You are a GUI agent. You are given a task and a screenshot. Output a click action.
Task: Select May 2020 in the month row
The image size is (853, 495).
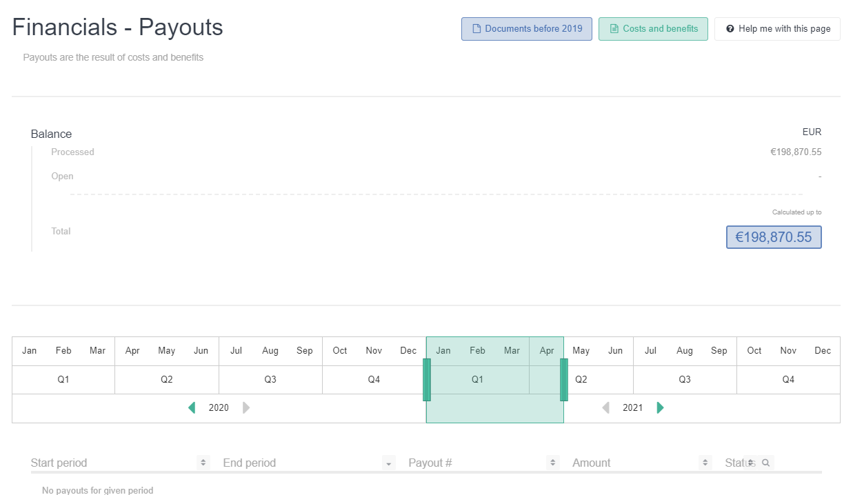[x=166, y=351]
